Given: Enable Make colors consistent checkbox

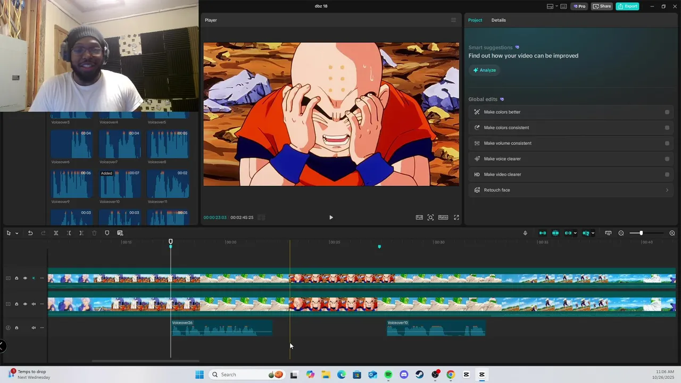Looking at the screenshot, I should [x=667, y=128].
